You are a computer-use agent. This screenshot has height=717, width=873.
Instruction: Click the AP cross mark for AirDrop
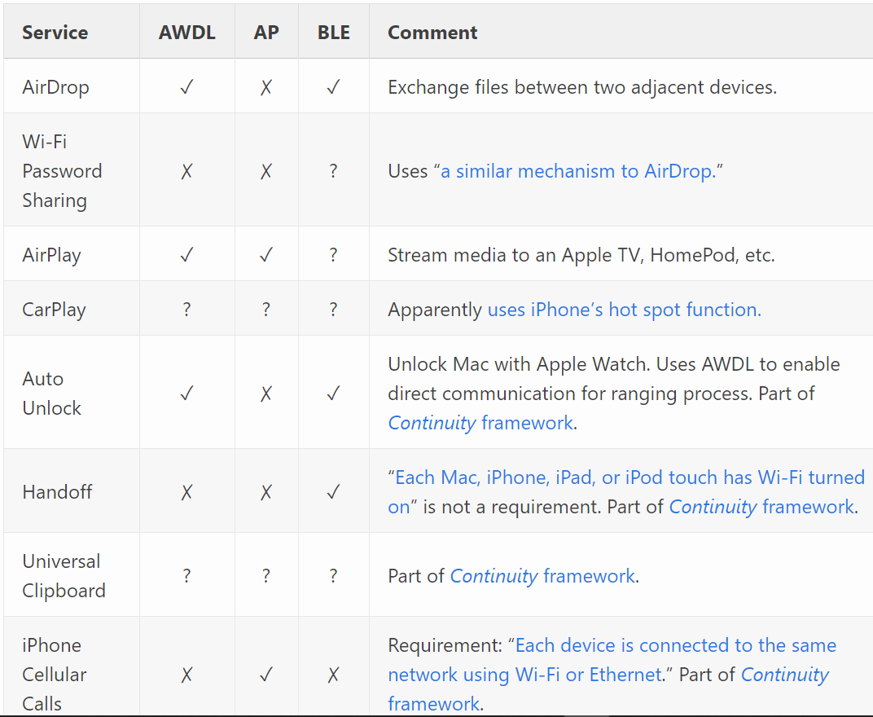click(266, 87)
